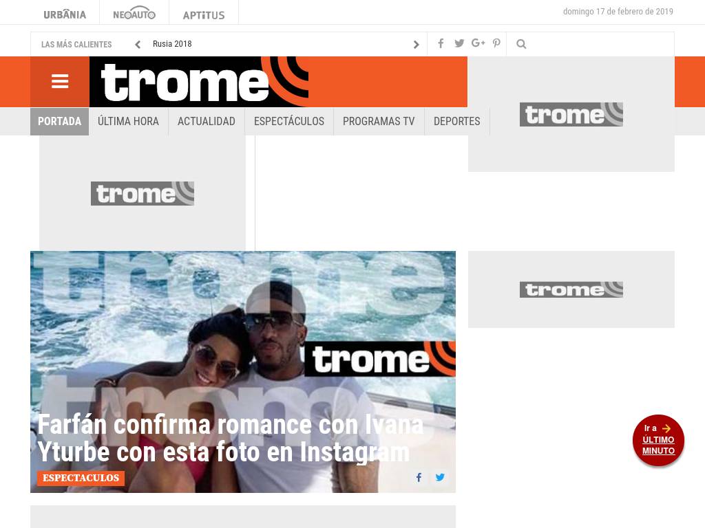
Task: Go to previous trending topic arrow
Action: (138, 45)
